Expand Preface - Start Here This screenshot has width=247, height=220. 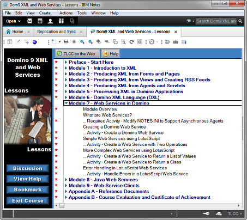click(66, 62)
